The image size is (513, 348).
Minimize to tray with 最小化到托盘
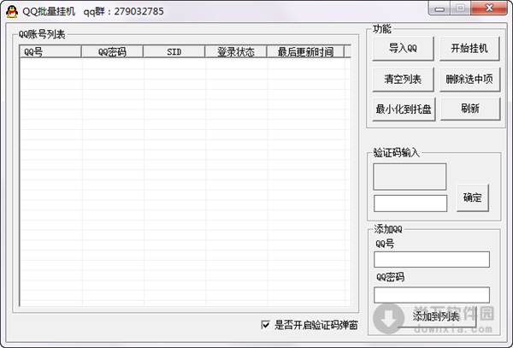(x=404, y=109)
